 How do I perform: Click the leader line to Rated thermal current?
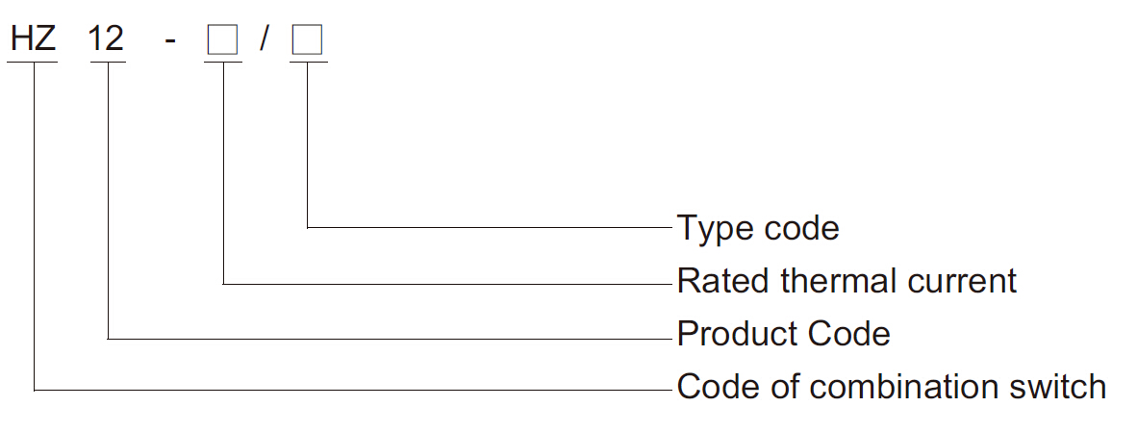tap(448, 284)
